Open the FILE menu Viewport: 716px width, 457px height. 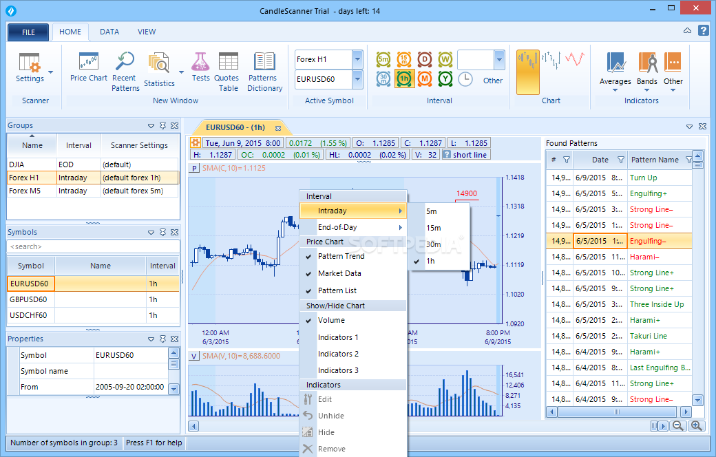click(28, 32)
